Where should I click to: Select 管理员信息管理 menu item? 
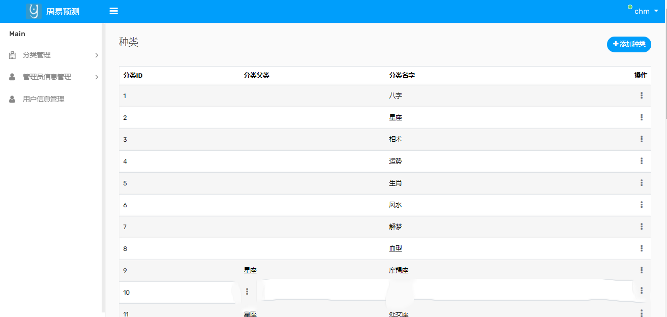point(47,77)
